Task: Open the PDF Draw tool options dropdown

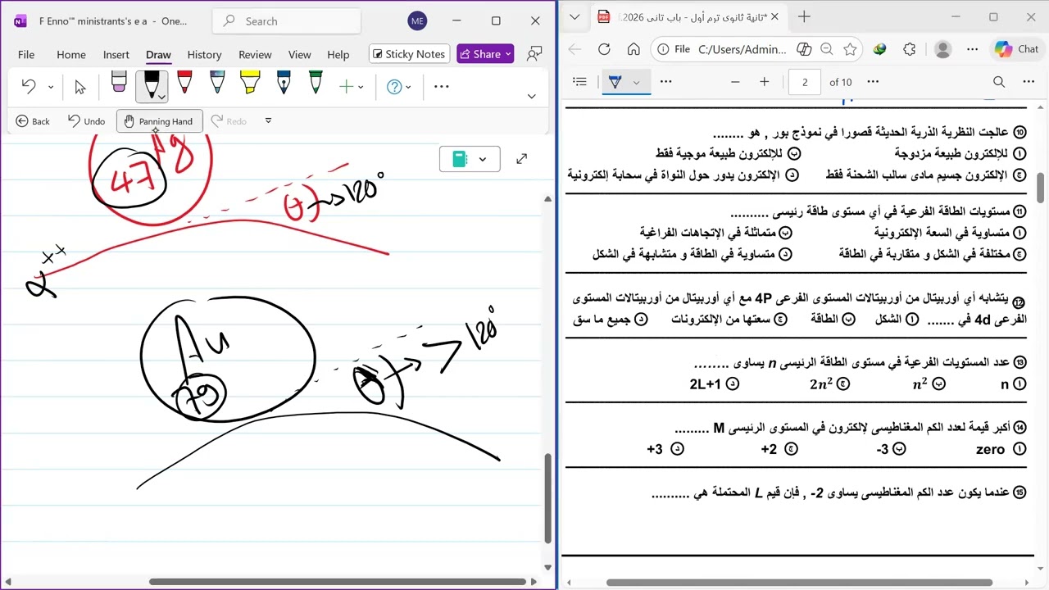Action: (x=636, y=82)
